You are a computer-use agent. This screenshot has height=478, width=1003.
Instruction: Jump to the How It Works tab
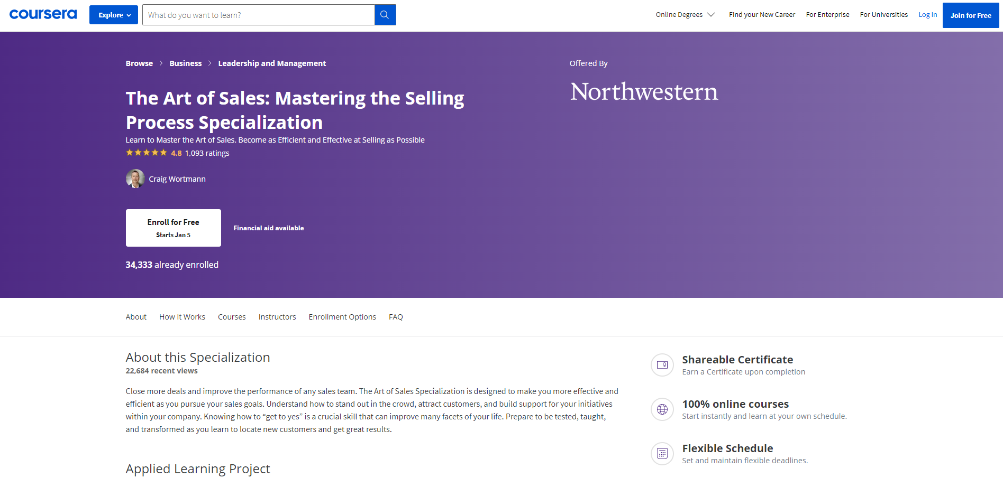(182, 317)
